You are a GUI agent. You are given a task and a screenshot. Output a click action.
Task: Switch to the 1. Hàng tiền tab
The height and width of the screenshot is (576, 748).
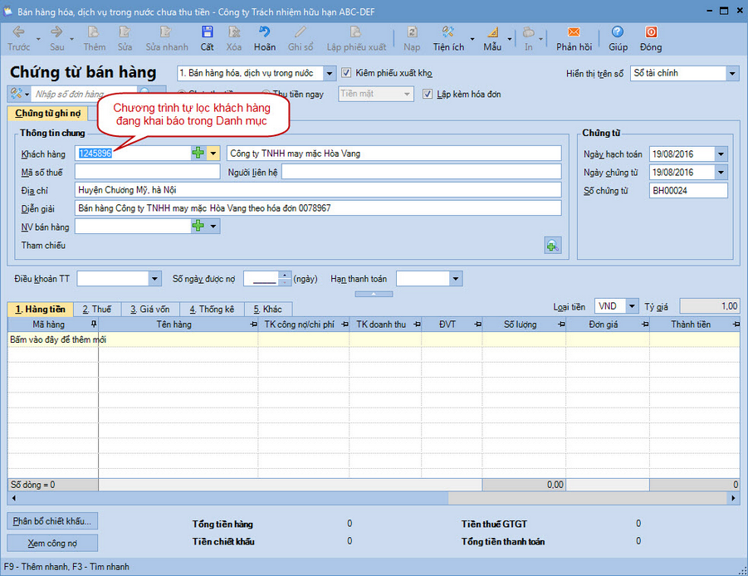tap(40, 310)
